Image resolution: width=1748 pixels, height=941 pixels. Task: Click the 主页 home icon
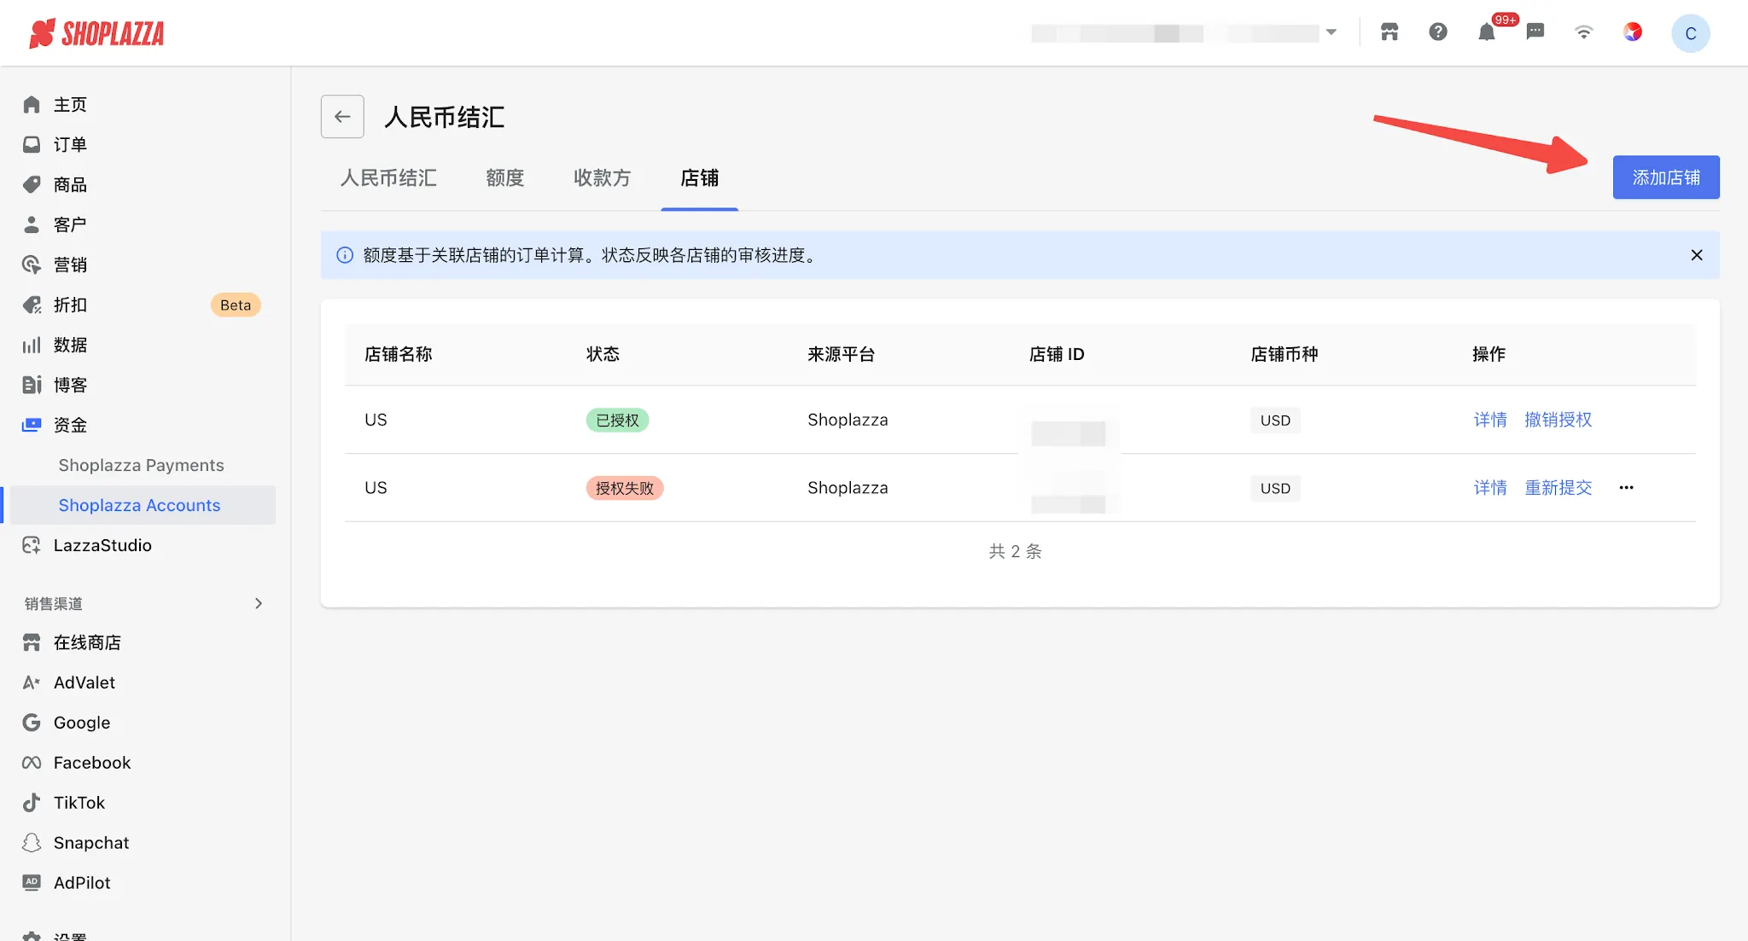[32, 104]
